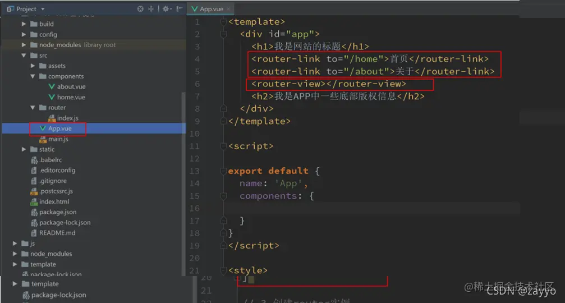Click the collapse-all icon in Project toolbar
The height and width of the screenshot is (303, 565).
(151, 8)
